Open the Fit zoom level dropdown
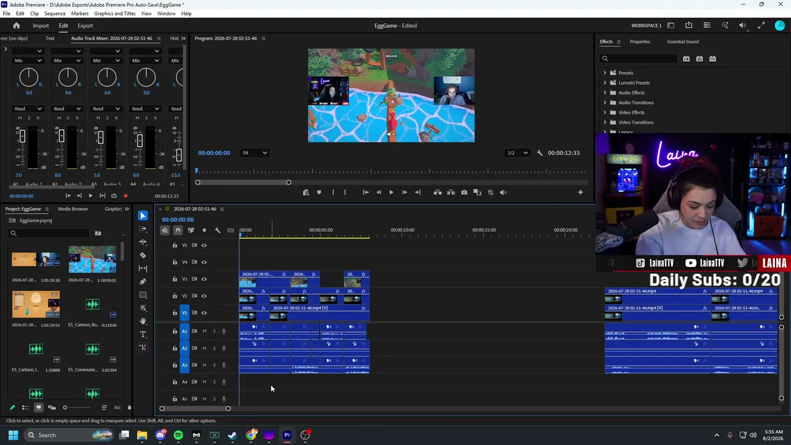This screenshot has width=791, height=445. click(255, 153)
